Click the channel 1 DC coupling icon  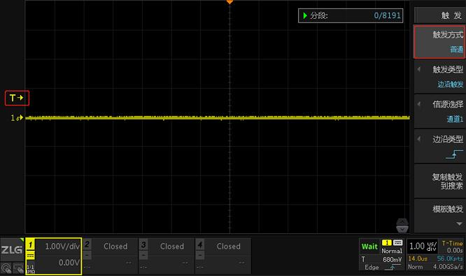[x=31, y=255]
